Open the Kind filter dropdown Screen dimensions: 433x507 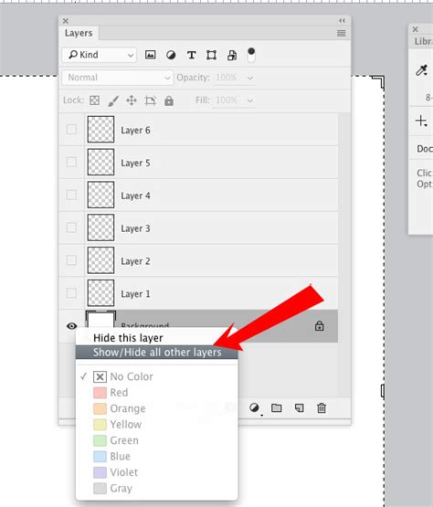(100, 55)
